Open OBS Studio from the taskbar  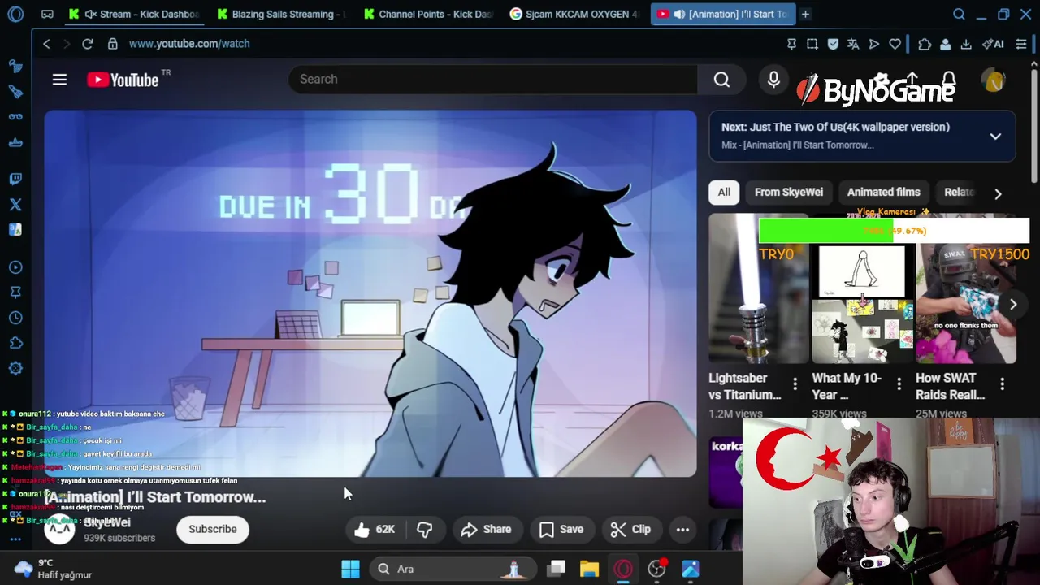click(656, 569)
